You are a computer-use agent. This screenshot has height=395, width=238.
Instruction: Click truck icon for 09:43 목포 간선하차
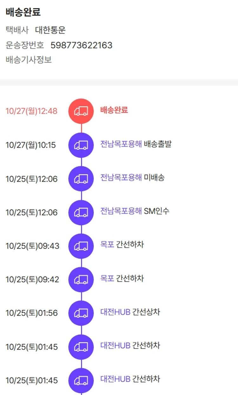81,246
